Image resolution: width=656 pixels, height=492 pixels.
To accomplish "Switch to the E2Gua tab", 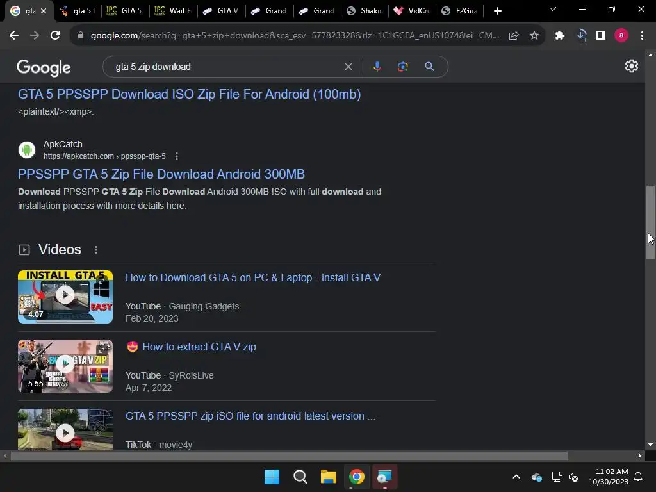I will click(x=460, y=11).
